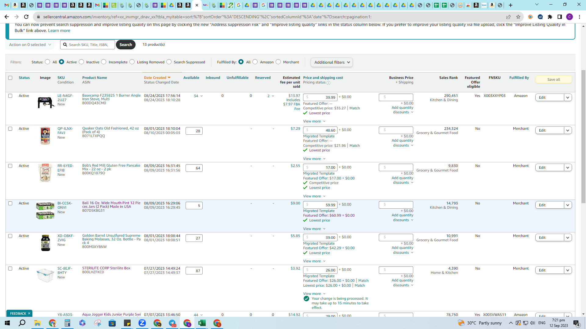Open Windows Search from the taskbar
The width and height of the screenshot is (586, 329).
22,323
